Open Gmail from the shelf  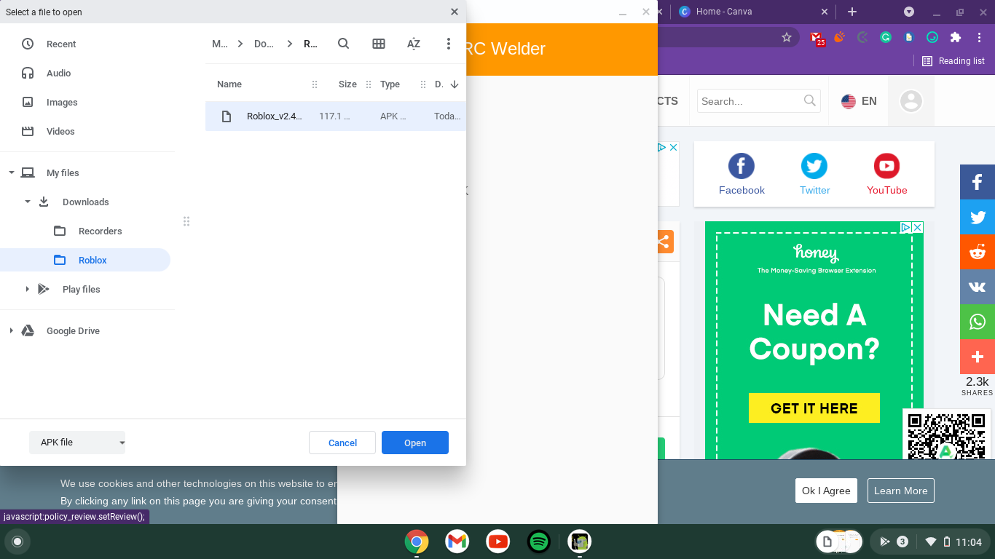[457, 542]
